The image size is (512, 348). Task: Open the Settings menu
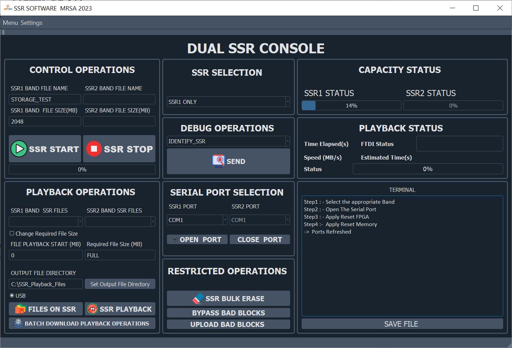pos(32,22)
